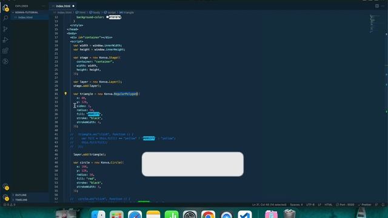Open Launchpad from the Dock
The width and height of the screenshot is (388, 218).
tap(116, 214)
